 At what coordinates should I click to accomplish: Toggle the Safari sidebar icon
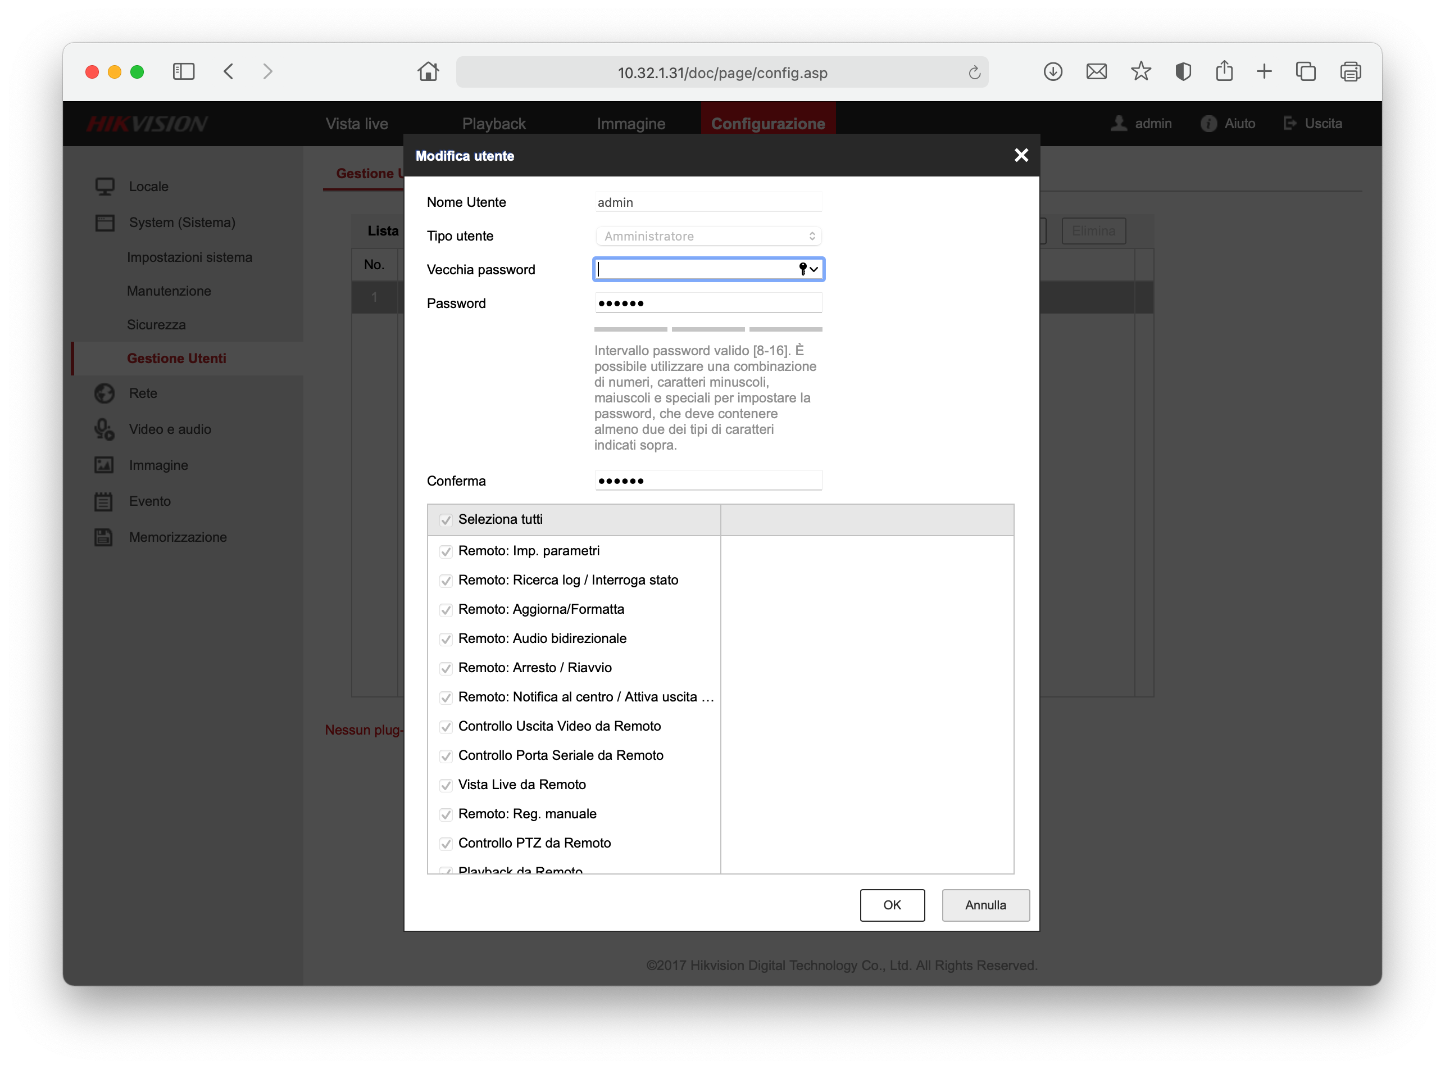tap(184, 71)
